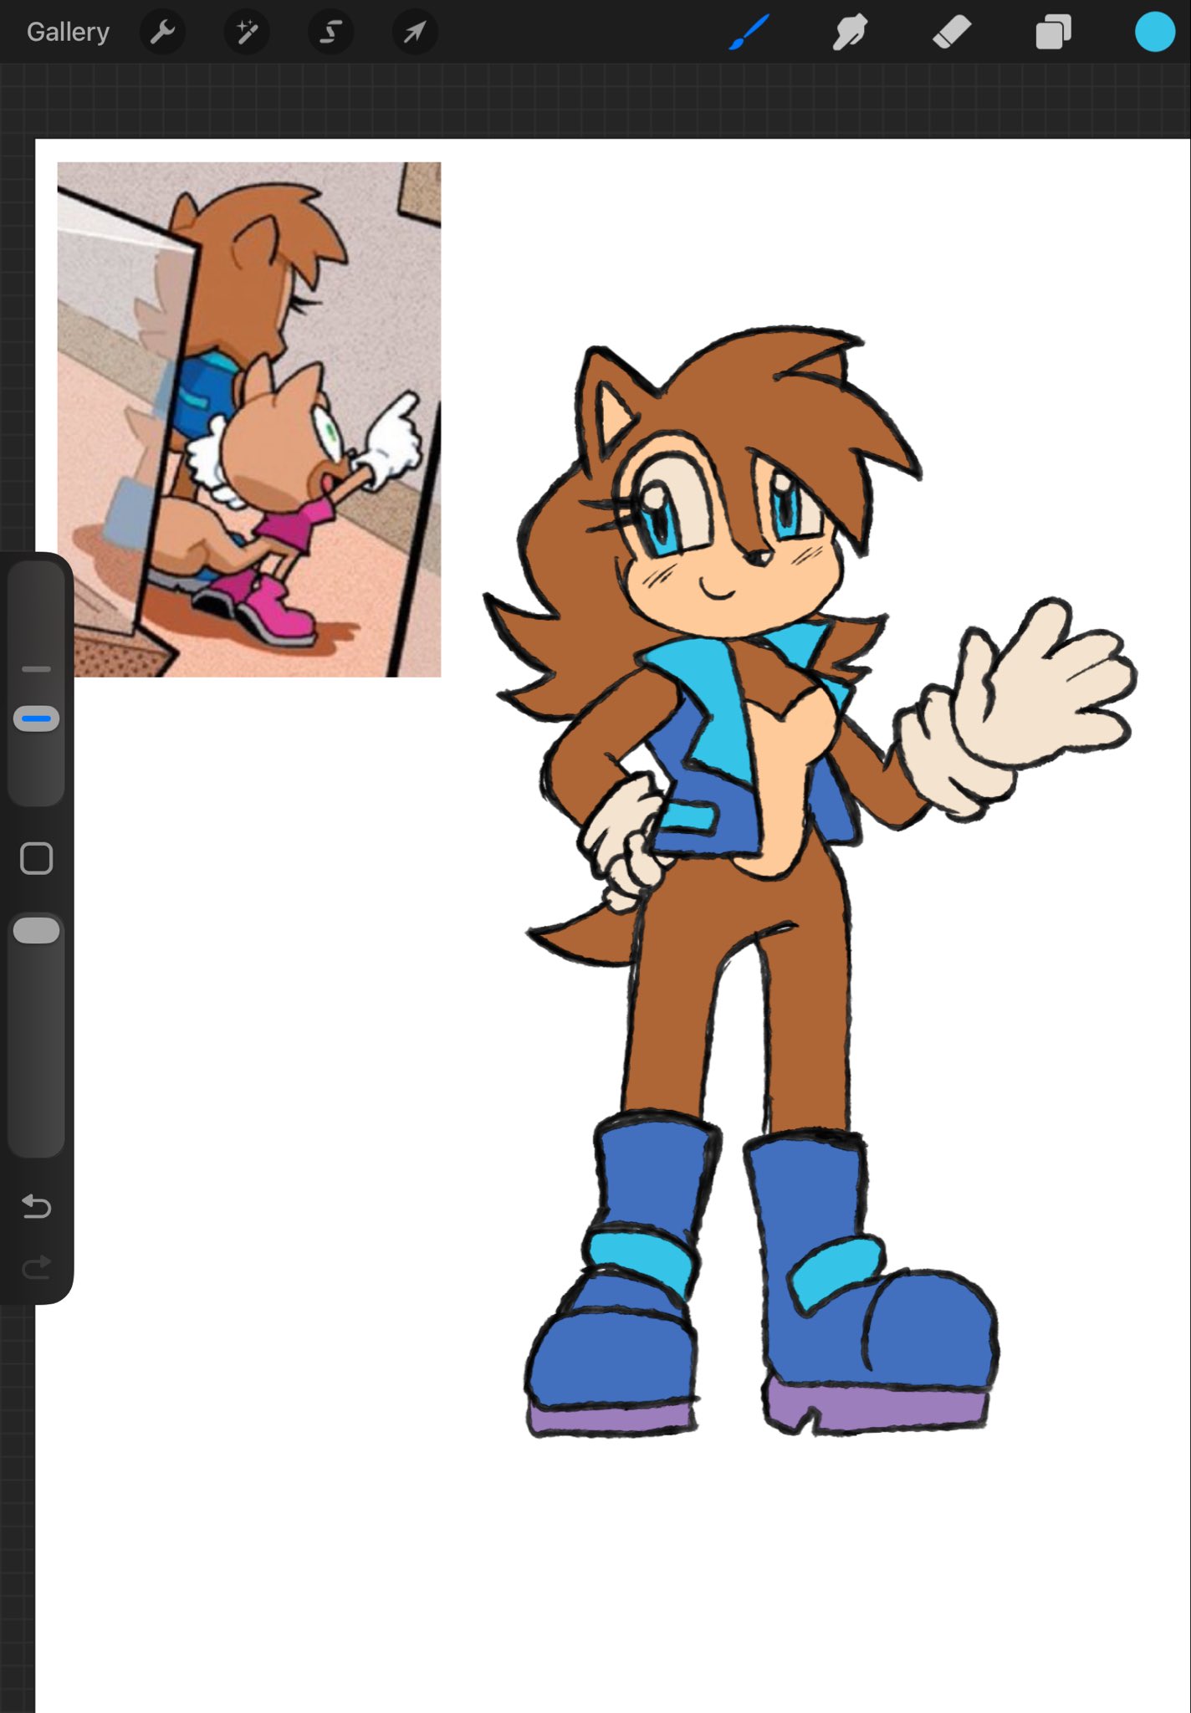
Task: Select the Eraser tool
Action: tap(952, 33)
